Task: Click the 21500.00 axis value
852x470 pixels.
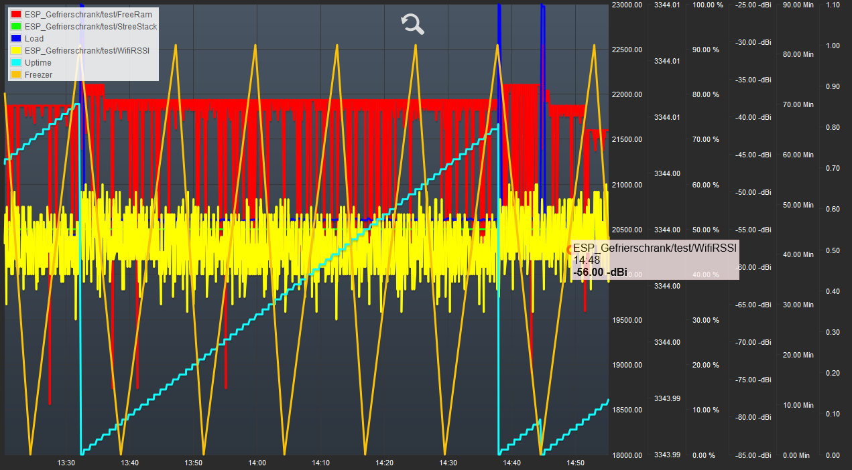Action: tap(627, 139)
